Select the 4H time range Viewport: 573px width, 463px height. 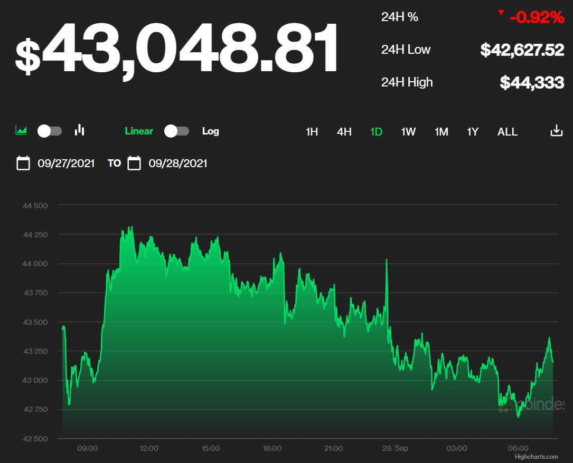[344, 132]
